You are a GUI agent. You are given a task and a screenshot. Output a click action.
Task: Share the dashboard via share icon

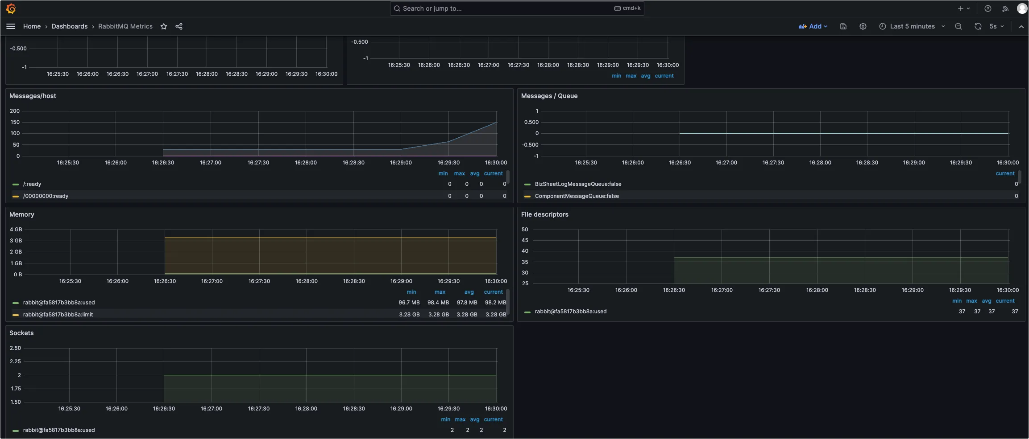(x=179, y=26)
